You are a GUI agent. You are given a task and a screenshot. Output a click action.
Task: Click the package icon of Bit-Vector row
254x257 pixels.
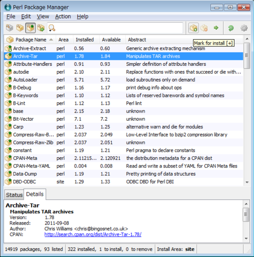tap(8, 119)
